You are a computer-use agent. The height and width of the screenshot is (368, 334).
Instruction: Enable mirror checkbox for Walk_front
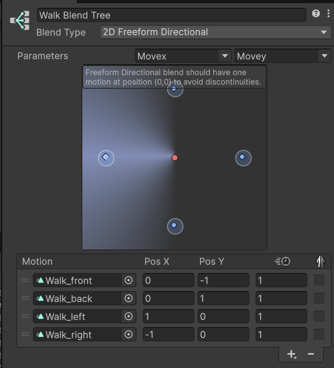(x=319, y=280)
